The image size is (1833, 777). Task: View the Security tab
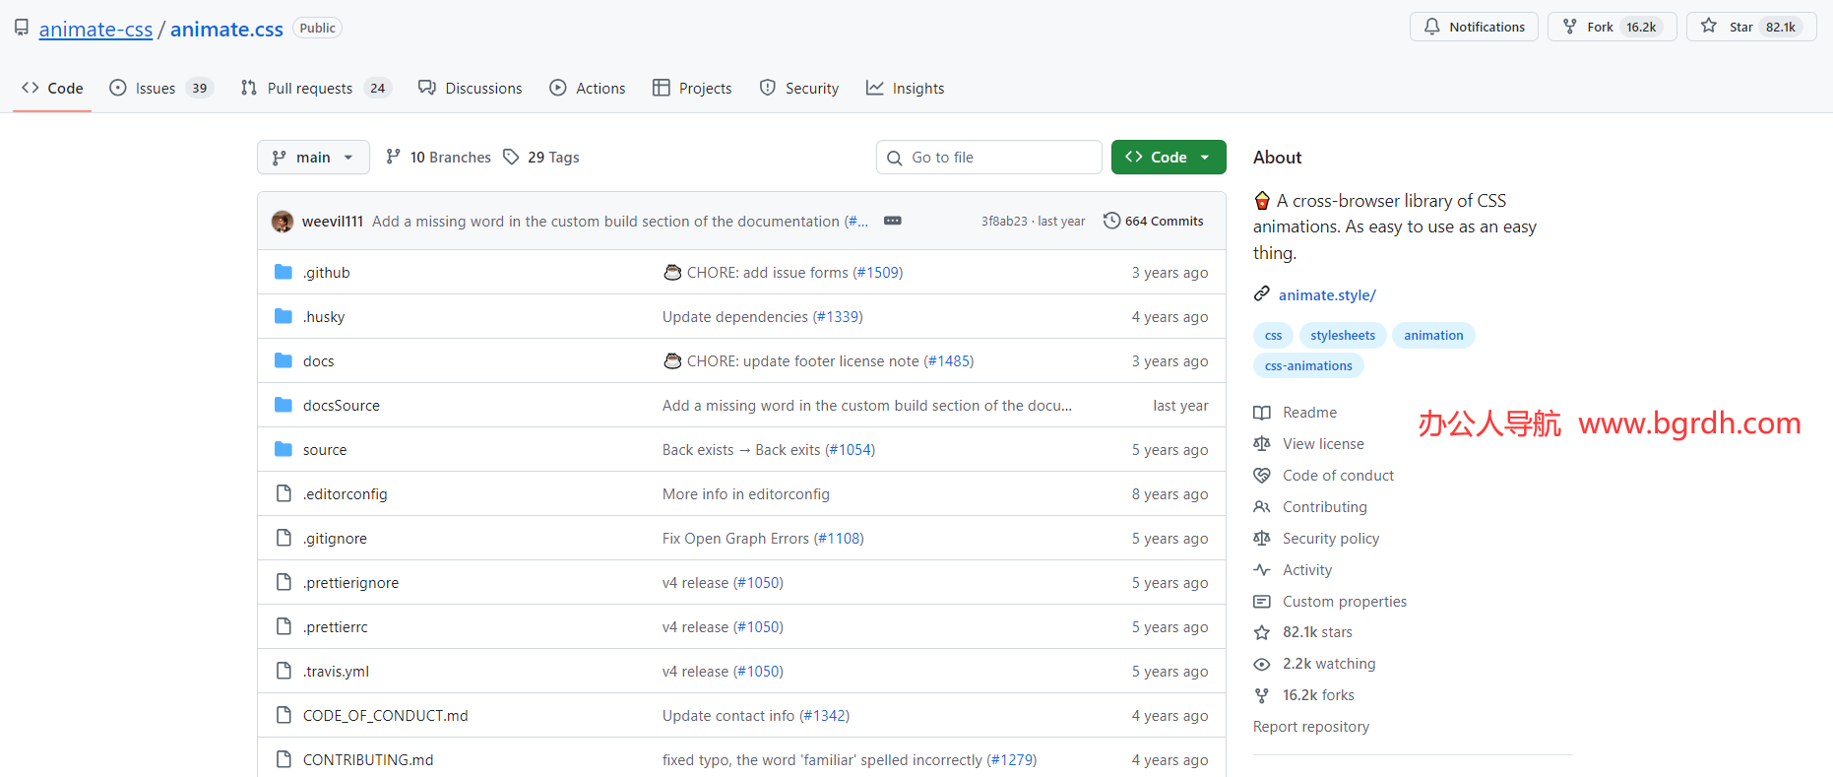[799, 88]
